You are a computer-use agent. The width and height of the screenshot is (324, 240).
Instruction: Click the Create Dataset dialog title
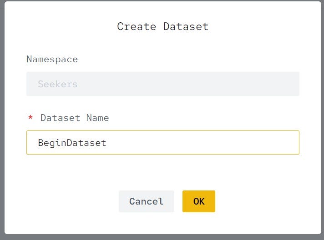coord(162,26)
